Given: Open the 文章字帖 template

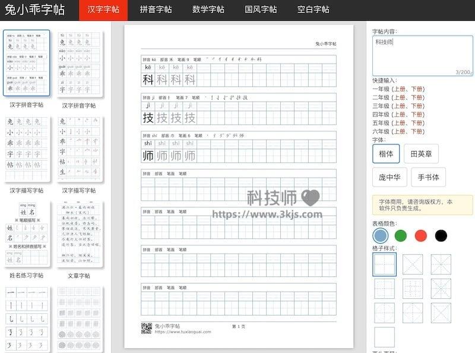Looking at the screenshot, I should point(79,234).
